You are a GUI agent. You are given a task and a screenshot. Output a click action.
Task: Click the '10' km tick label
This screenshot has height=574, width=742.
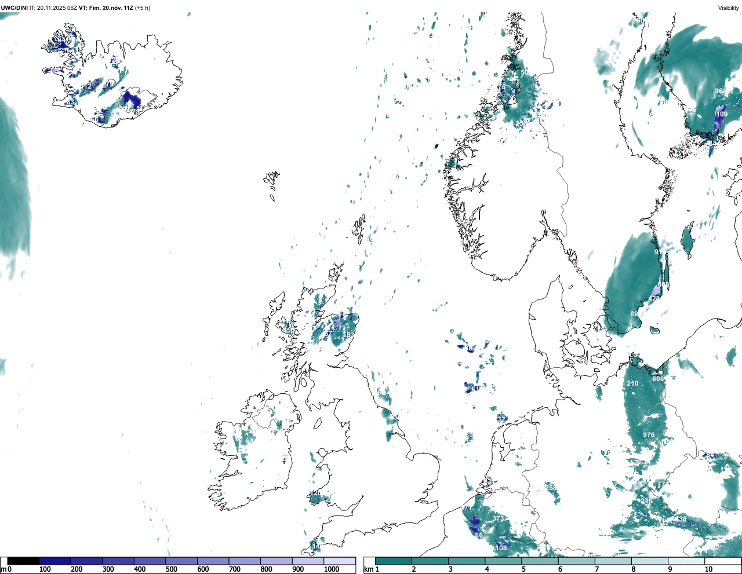(709, 569)
